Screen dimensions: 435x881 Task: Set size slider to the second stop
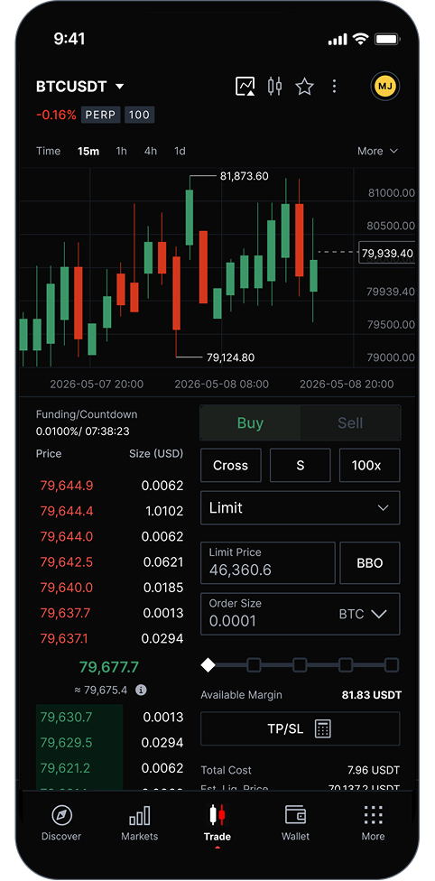[254, 665]
